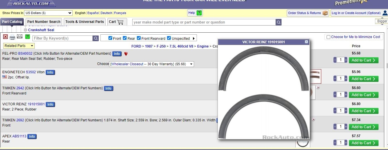
Task: Switch language to Deutsch
Action: click(106, 13)
